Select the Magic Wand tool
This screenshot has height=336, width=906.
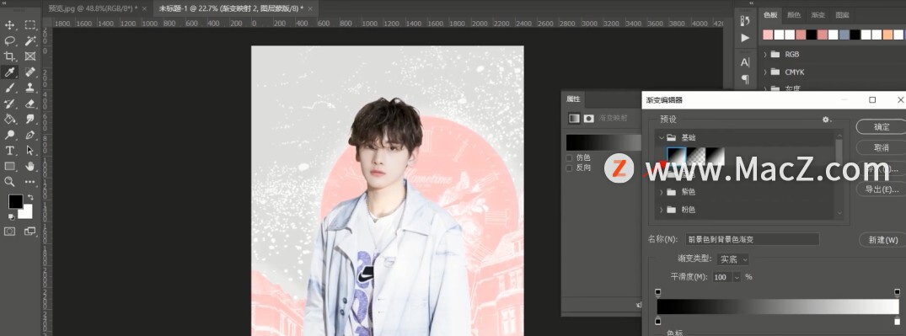click(30, 41)
